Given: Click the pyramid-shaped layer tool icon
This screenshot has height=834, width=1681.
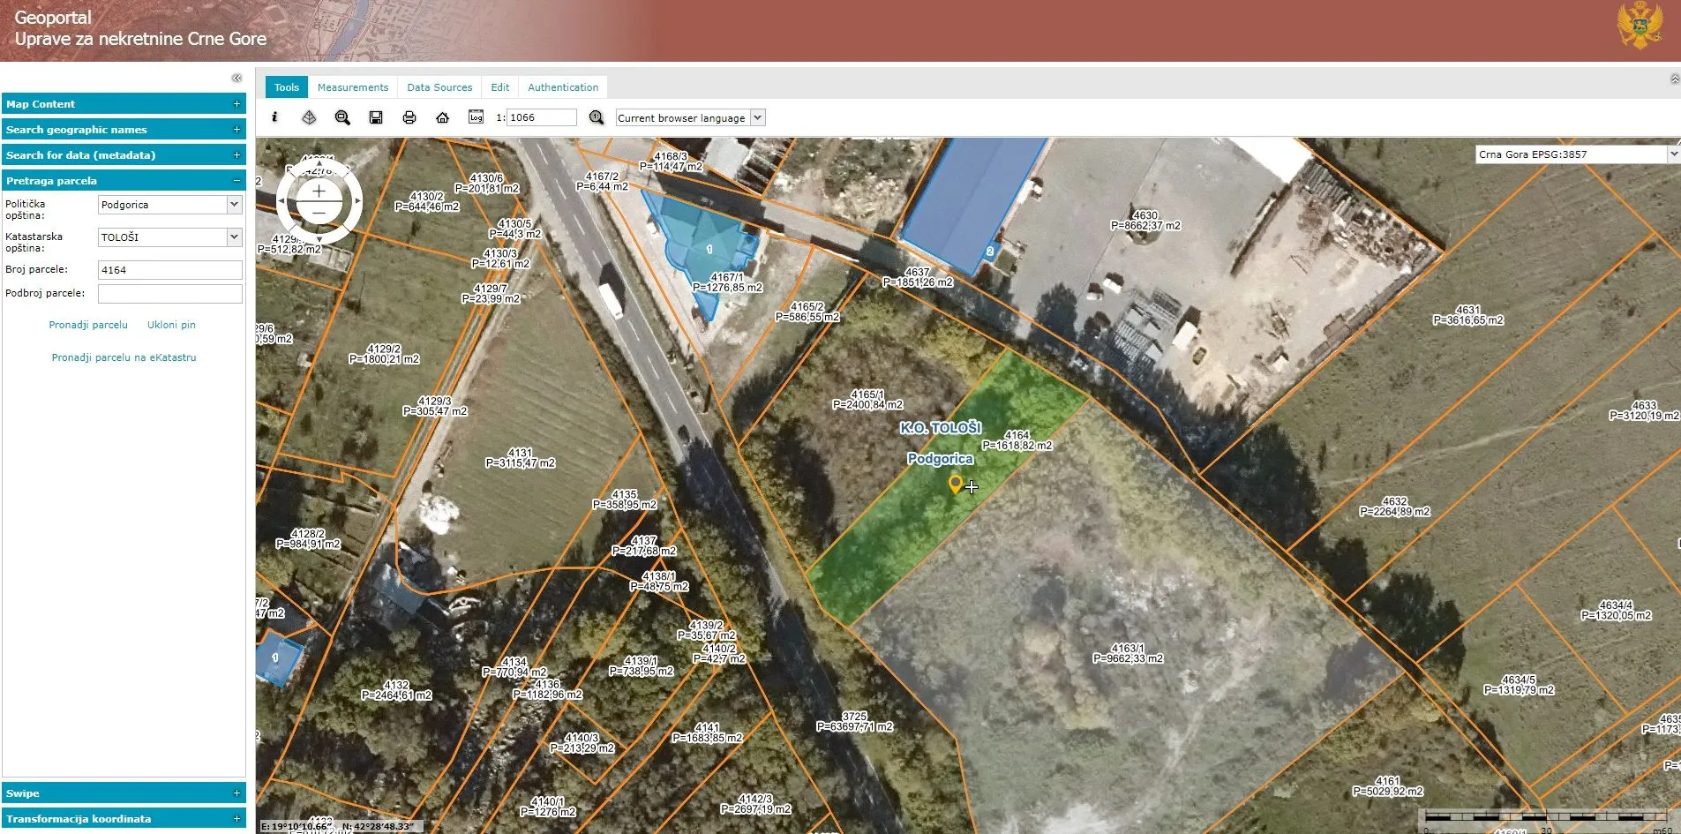Looking at the screenshot, I should pyautogui.click(x=309, y=117).
